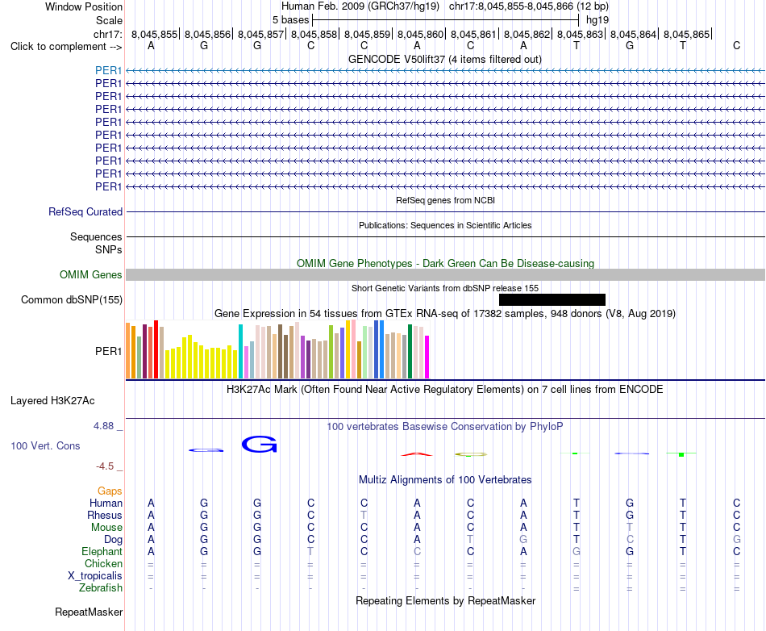
Task: Select the light-blue PER1 transcript label
Action: click(x=109, y=70)
